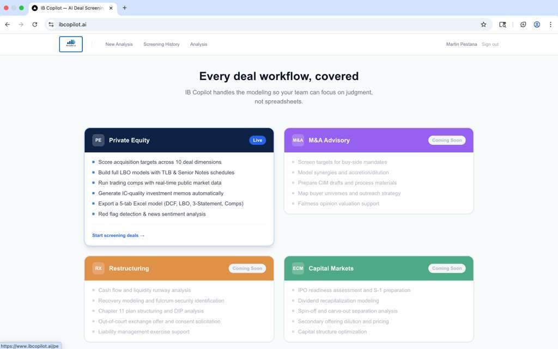Open New Analysis in the navigation
The height and width of the screenshot is (349, 558).
click(119, 45)
